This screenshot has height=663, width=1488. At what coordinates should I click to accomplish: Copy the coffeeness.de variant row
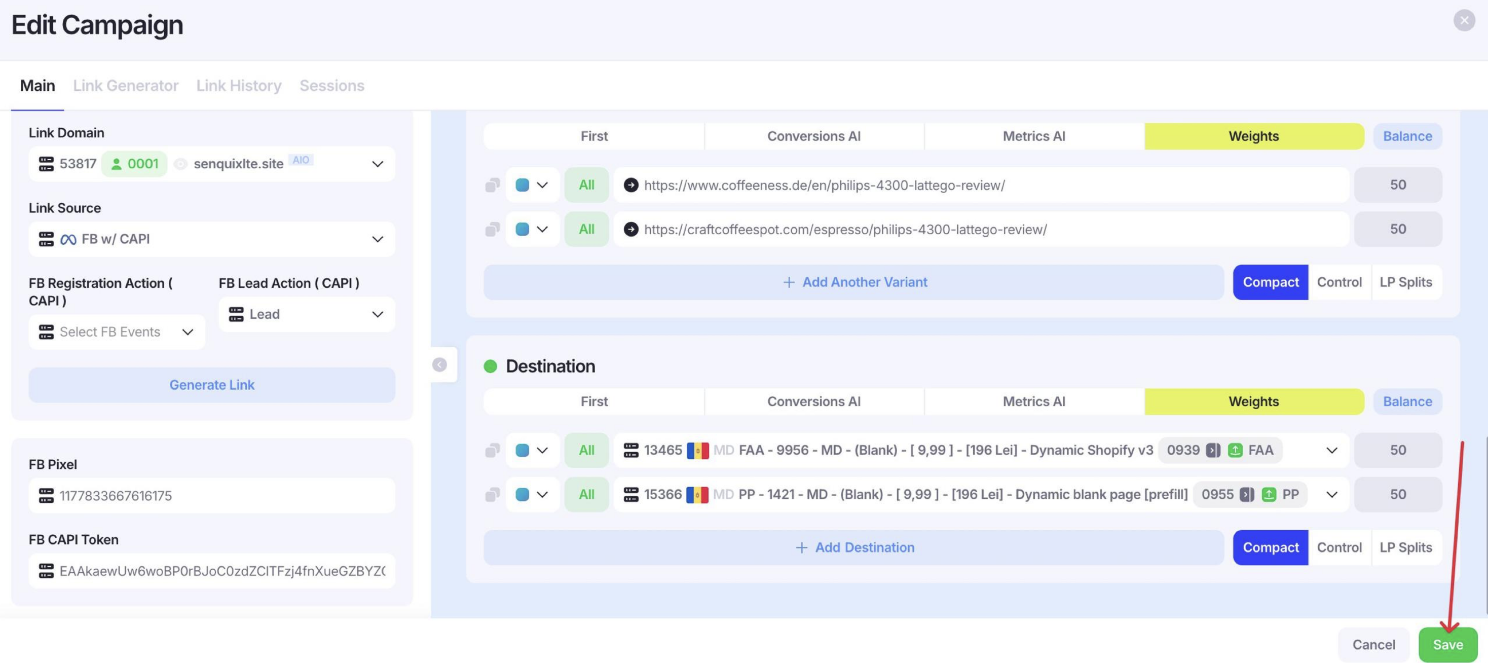pos(492,186)
